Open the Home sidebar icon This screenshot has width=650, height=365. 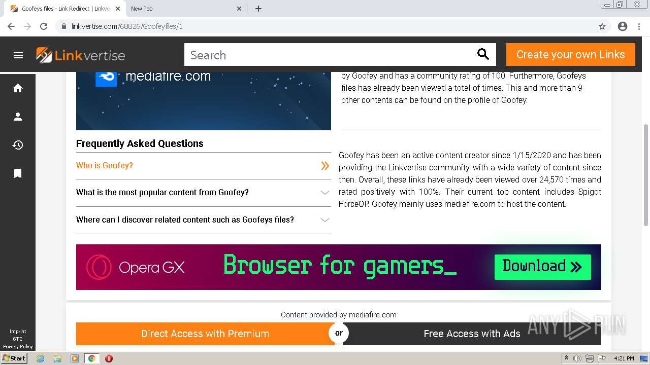pyautogui.click(x=18, y=88)
